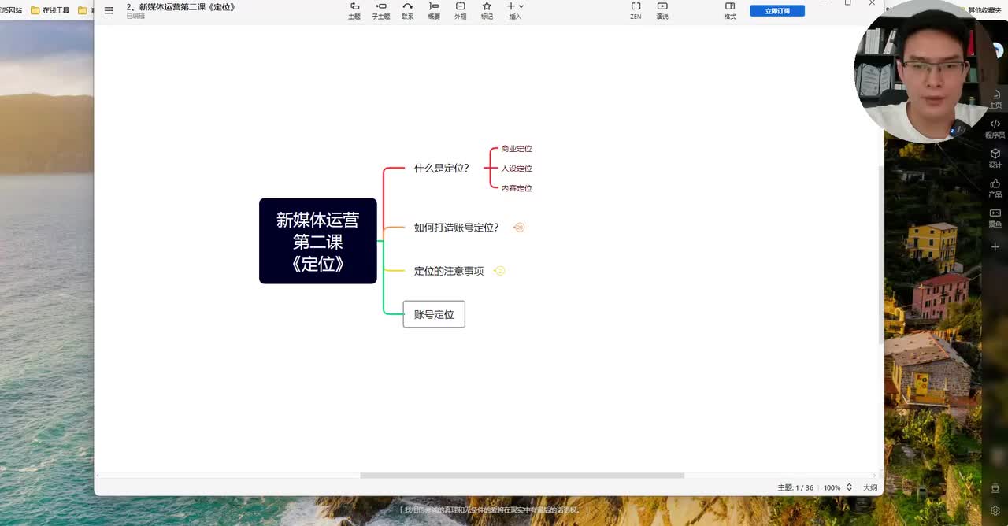
Task: Open the 插入 insert dropdown
Action: pos(515,10)
